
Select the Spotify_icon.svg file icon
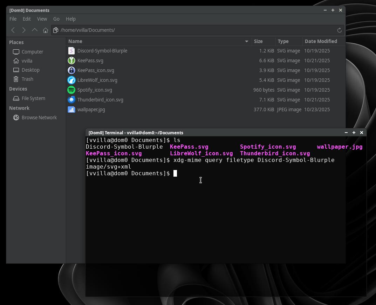coord(71,90)
